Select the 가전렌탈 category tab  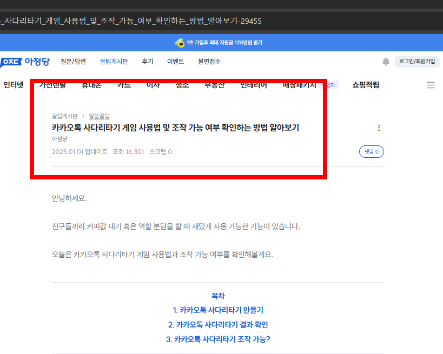click(x=53, y=84)
